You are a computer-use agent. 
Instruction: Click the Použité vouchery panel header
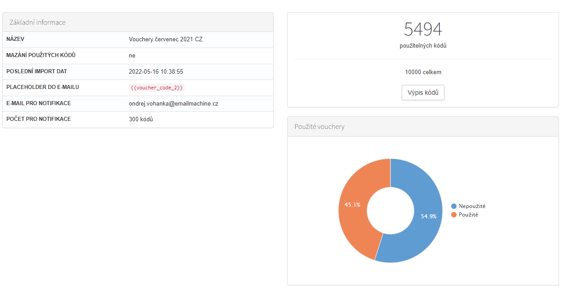pyautogui.click(x=319, y=127)
